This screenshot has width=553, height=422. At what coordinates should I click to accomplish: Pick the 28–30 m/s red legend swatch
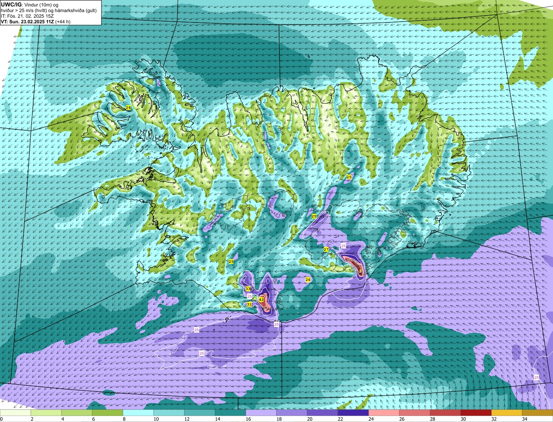click(445, 413)
